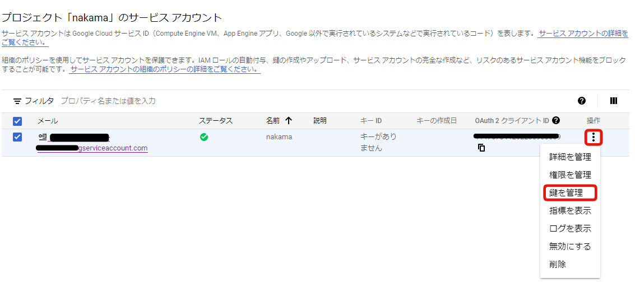Click the ステータス column header
635x297 pixels.
216,120
